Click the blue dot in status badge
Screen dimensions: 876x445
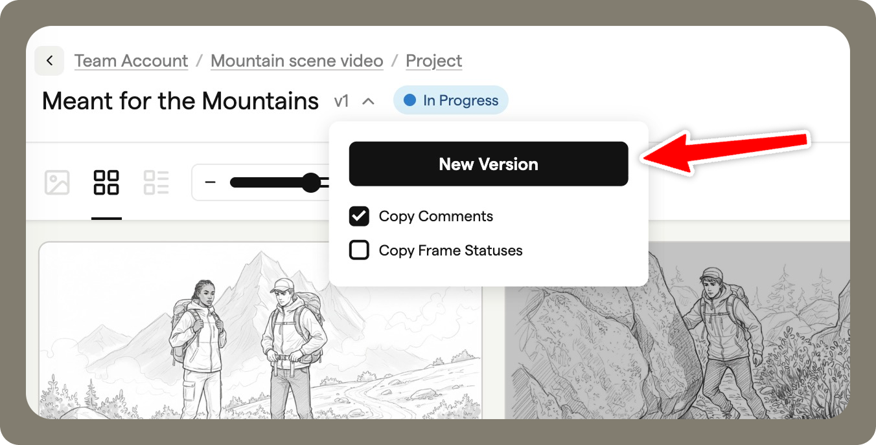tap(409, 100)
